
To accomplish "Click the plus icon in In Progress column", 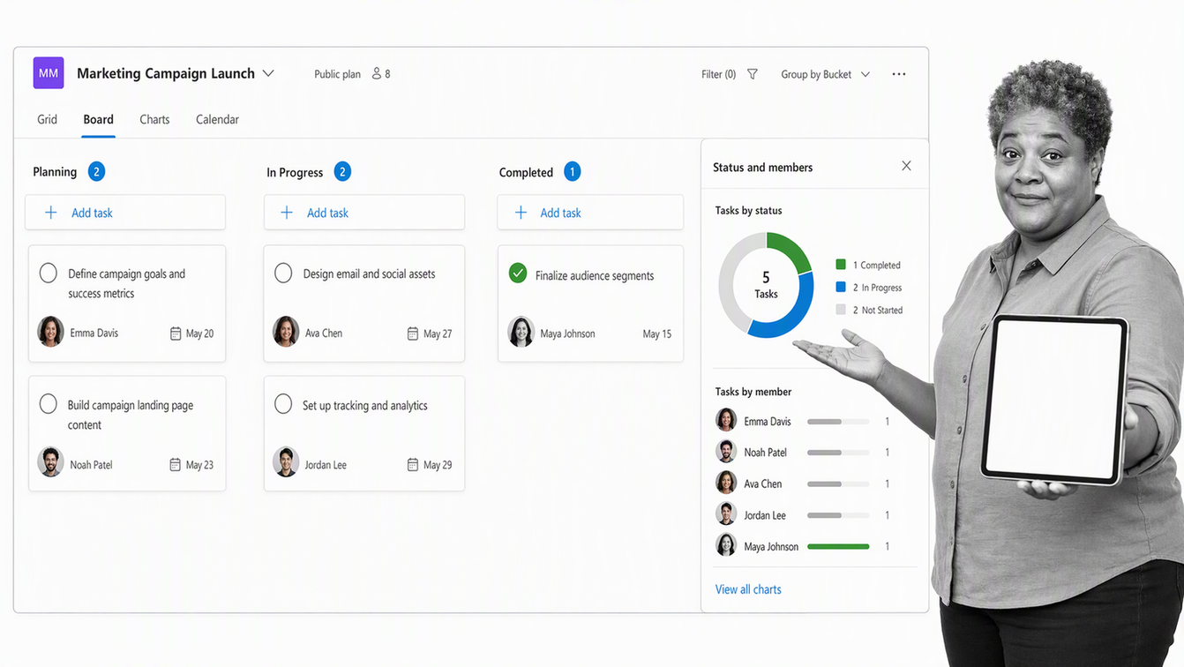I will (287, 213).
